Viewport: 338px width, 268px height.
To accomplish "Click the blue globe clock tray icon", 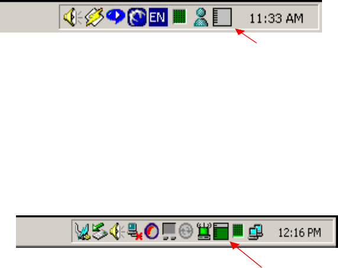I will tap(137, 17).
